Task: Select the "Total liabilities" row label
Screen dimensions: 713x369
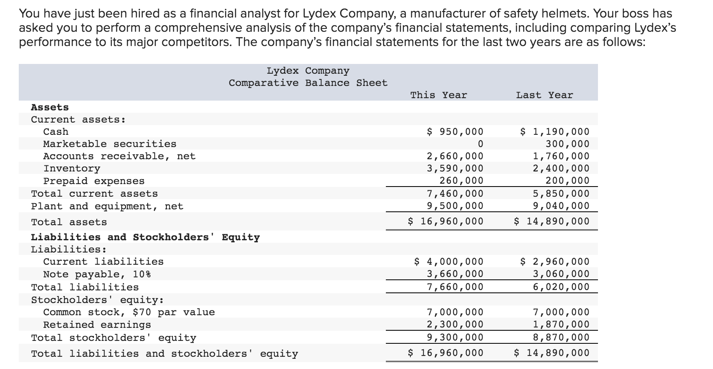Action: (85, 288)
